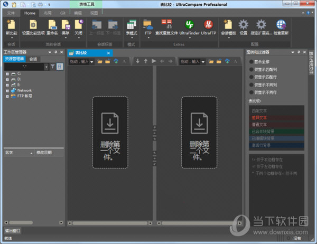Select the 会话 tab in workspace manager
Screen dimensions: 317x244
pyautogui.click(x=33, y=59)
